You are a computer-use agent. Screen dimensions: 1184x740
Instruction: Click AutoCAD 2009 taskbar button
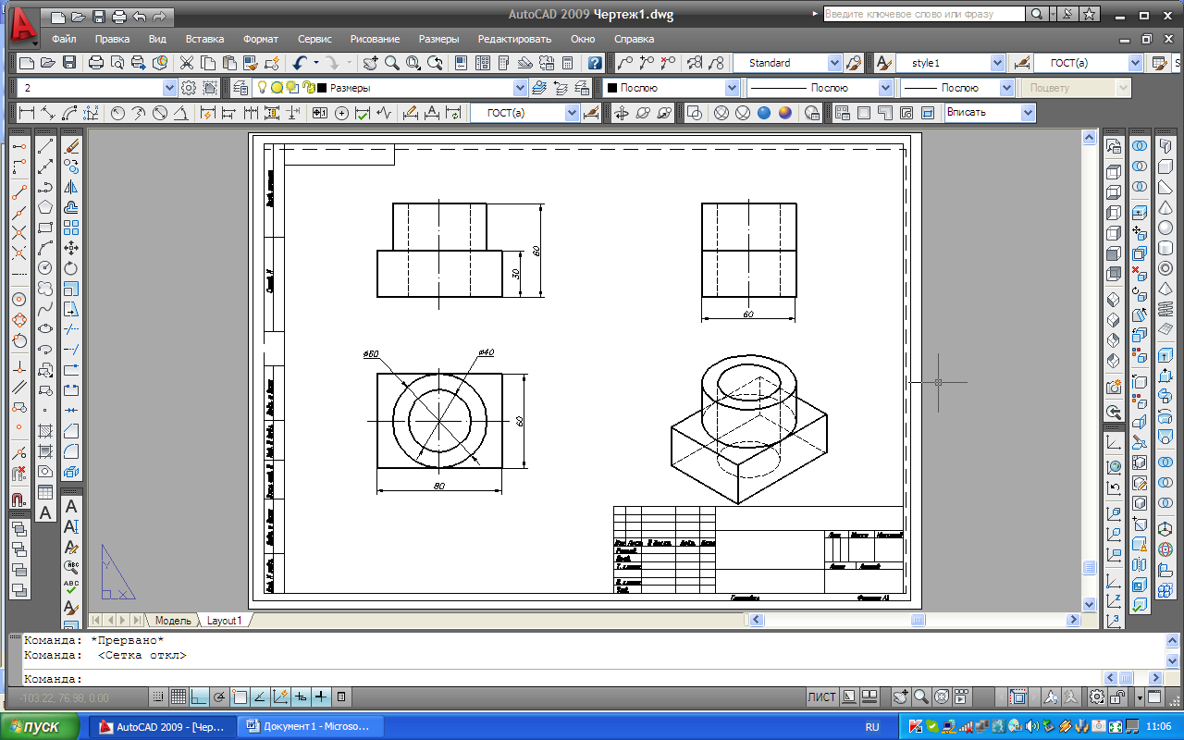[161, 727]
